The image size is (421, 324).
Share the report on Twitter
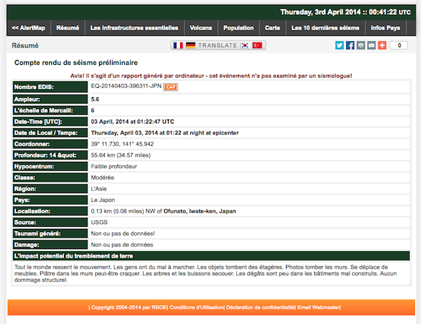pyautogui.click(x=339, y=45)
